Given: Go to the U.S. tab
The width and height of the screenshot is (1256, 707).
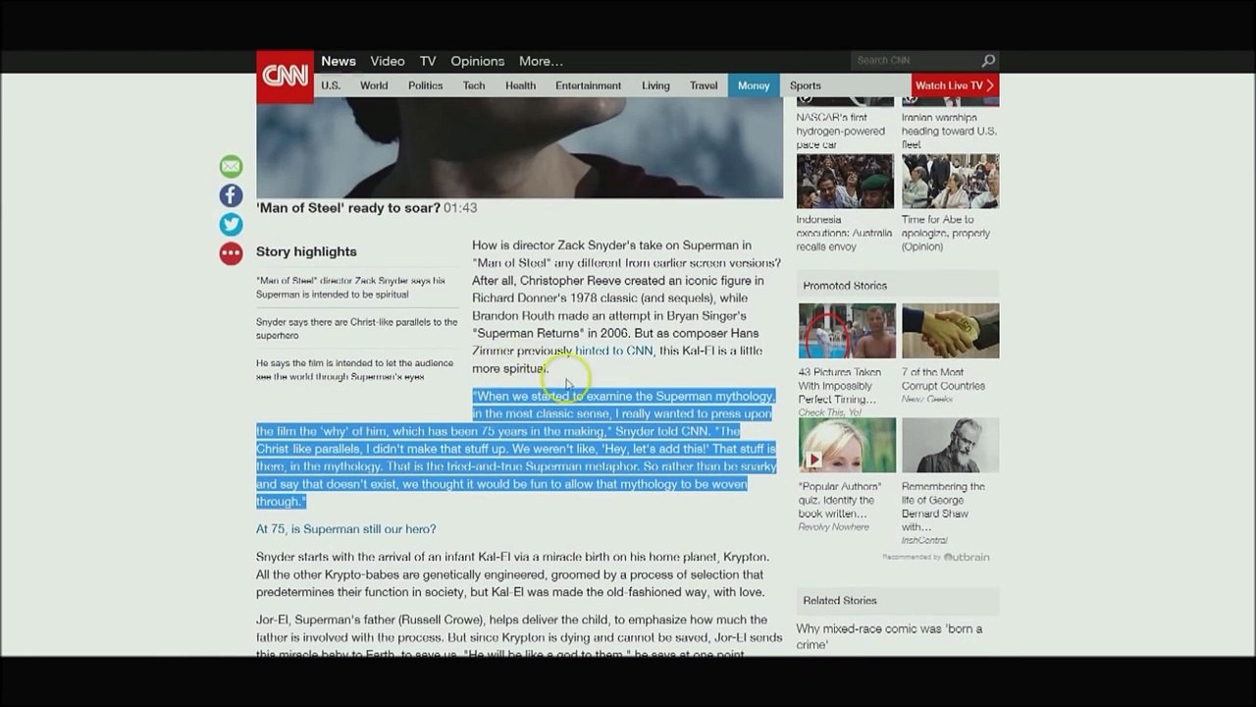Looking at the screenshot, I should [331, 85].
